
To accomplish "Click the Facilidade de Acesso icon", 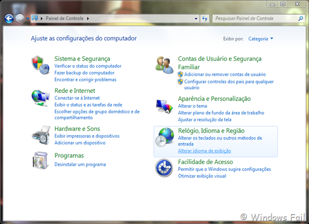I will pyautogui.click(x=164, y=168).
